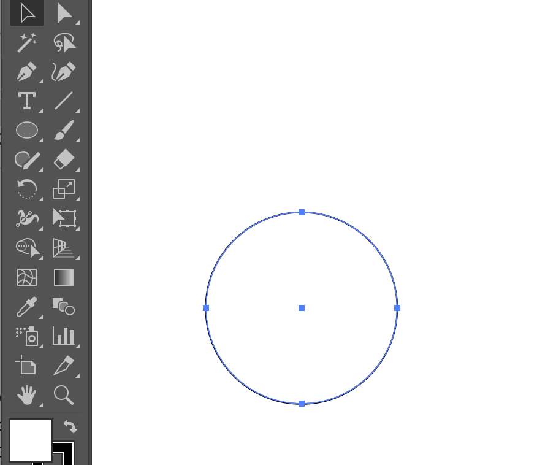Pick the Paintbrush tool
This screenshot has height=465, width=537.
(x=64, y=130)
